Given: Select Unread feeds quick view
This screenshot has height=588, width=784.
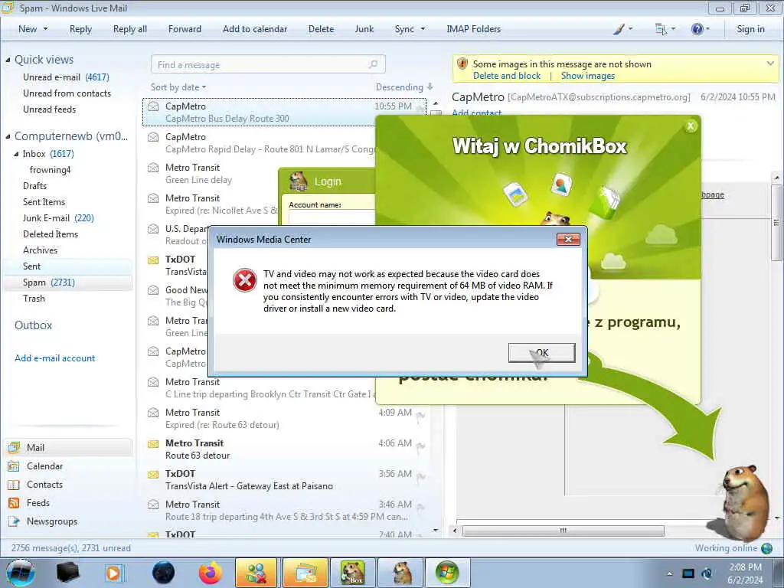Looking at the screenshot, I should tap(50, 109).
